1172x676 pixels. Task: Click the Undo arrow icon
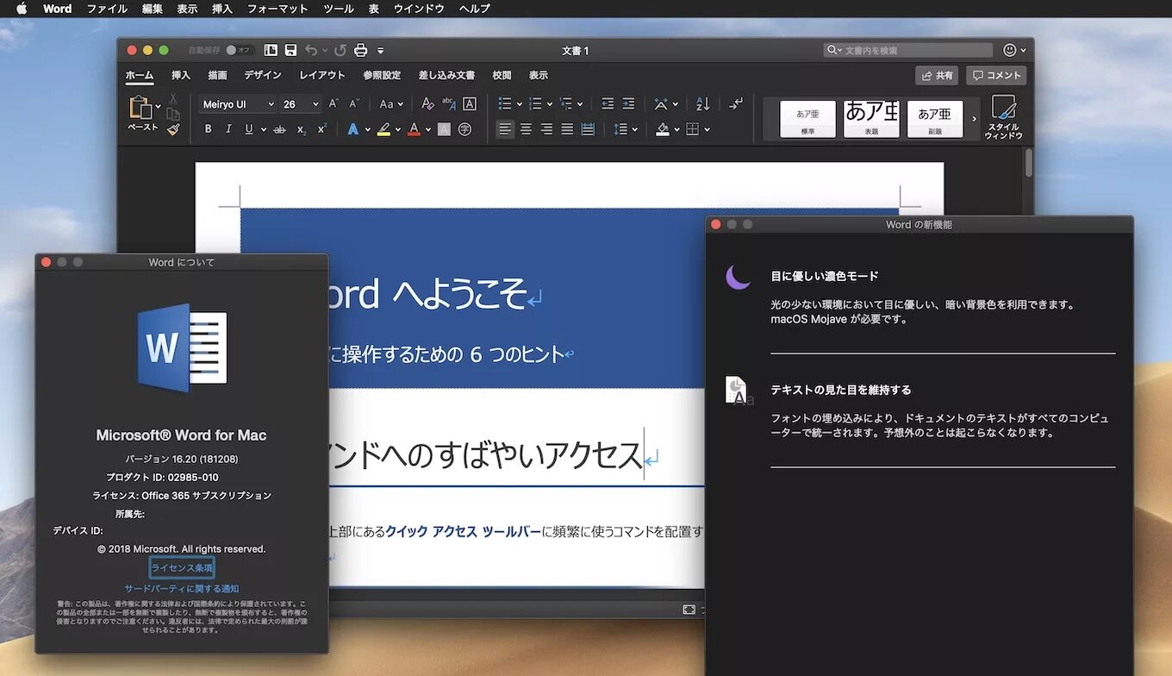pos(311,51)
